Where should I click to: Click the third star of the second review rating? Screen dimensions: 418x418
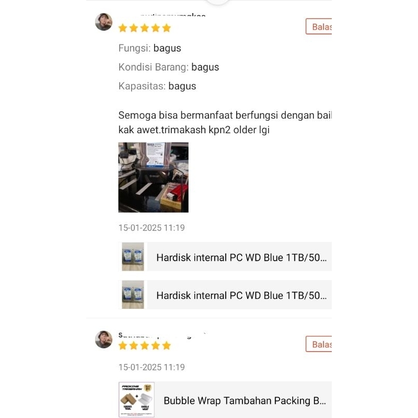click(x=145, y=345)
